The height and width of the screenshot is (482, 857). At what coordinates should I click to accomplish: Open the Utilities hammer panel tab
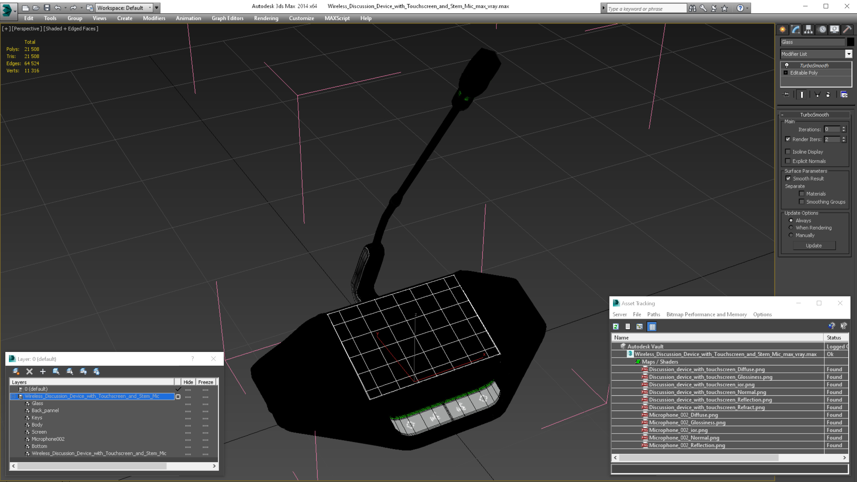847,29
